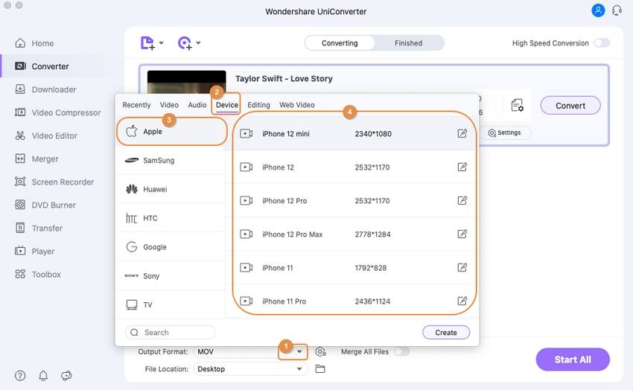Image resolution: width=633 pixels, height=390 pixels.
Task: Expand the load DVD dropdown arrow
Action: click(198, 42)
